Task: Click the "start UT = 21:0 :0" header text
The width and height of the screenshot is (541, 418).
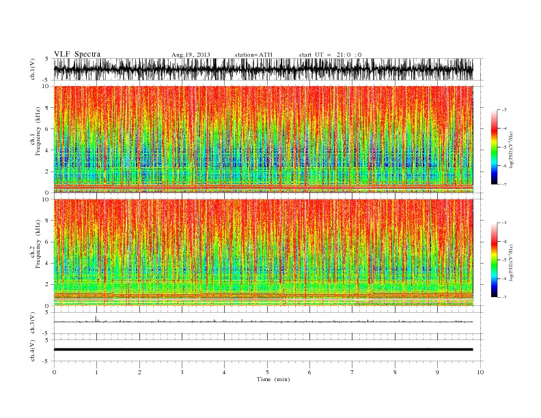Action: coord(330,55)
